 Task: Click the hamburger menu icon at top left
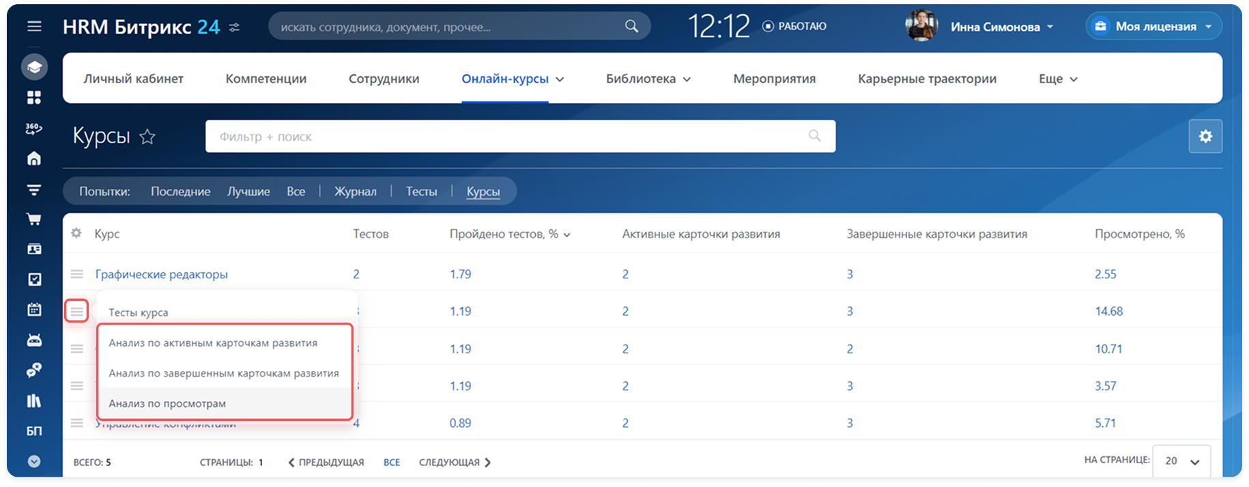pos(34,27)
